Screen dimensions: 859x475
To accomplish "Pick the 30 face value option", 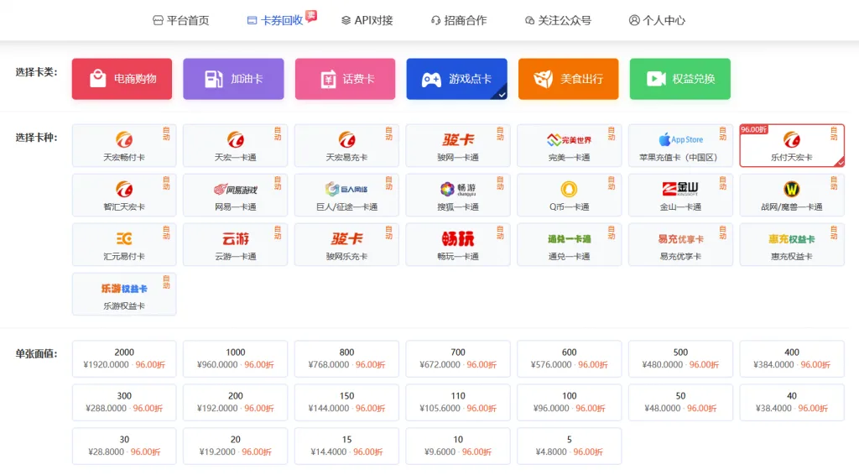I will 124,446.
